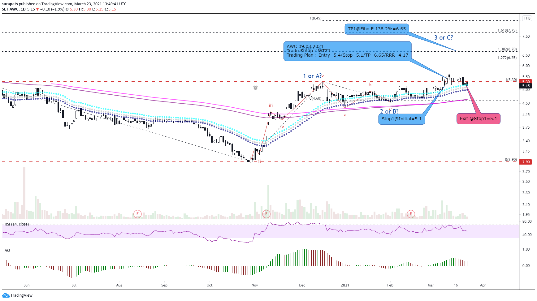Select the AWC 09.03.2021 trading plan callout
This screenshot has width=537, height=301.
coord(347,51)
